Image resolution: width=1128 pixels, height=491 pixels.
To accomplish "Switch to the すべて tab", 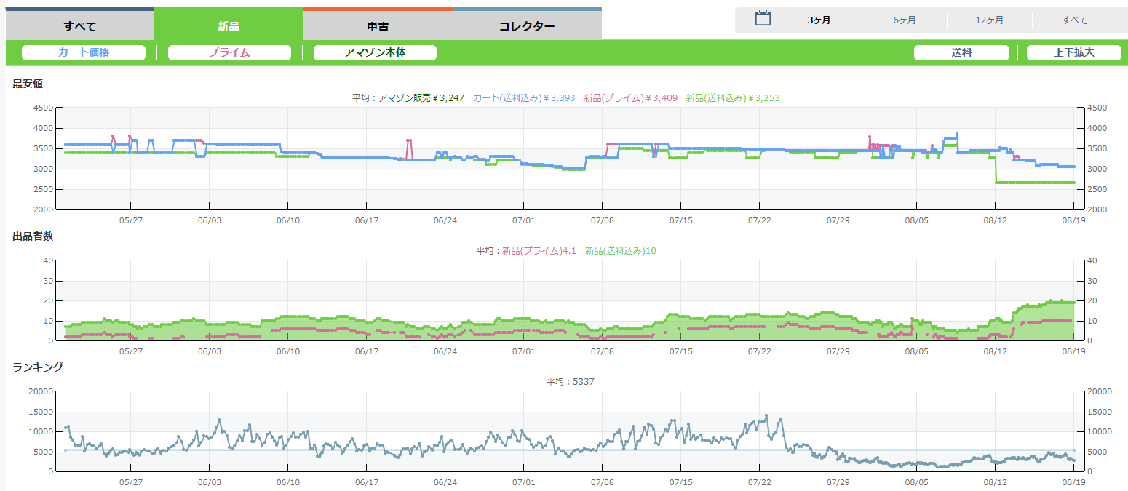I will [80, 27].
